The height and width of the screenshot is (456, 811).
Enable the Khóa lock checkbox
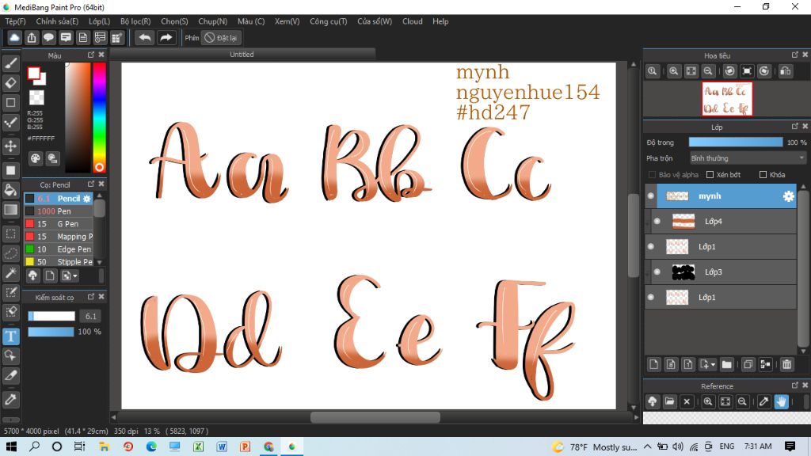(x=763, y=175)
